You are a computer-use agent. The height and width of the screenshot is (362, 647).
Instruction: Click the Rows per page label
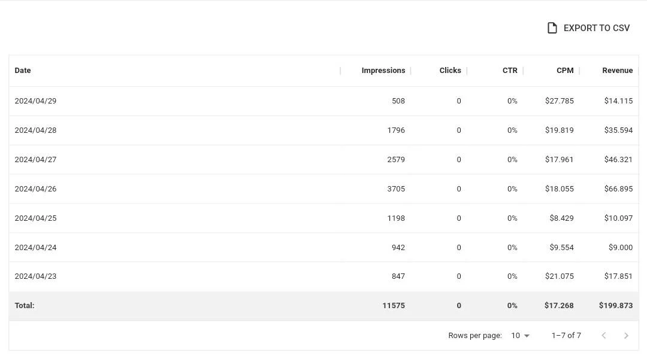475,336
